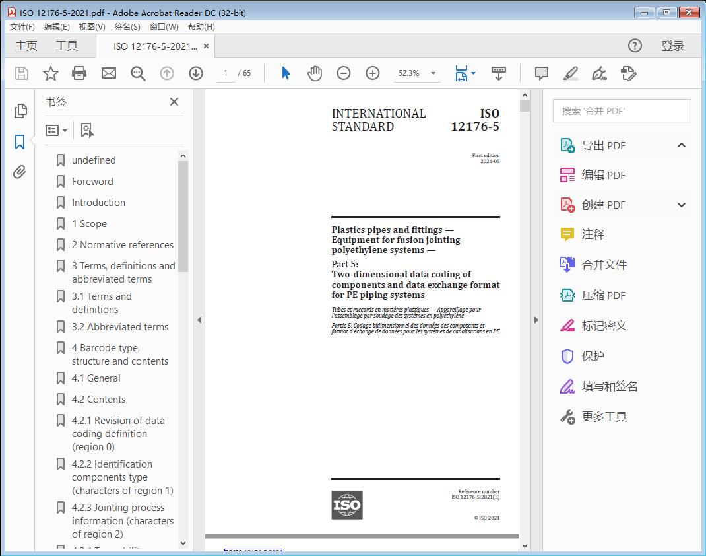
Task: Collapse the left navigation pane arrow
Action: pyautogui.click(x=199, y=320)
